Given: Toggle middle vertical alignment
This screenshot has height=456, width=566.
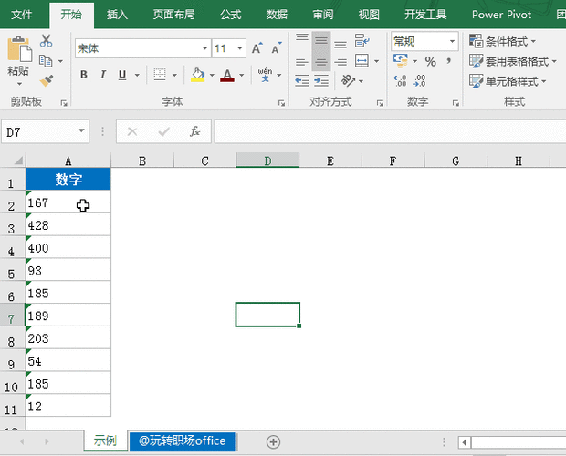Looking at the screenshot, I should click(x=321, y=41).
